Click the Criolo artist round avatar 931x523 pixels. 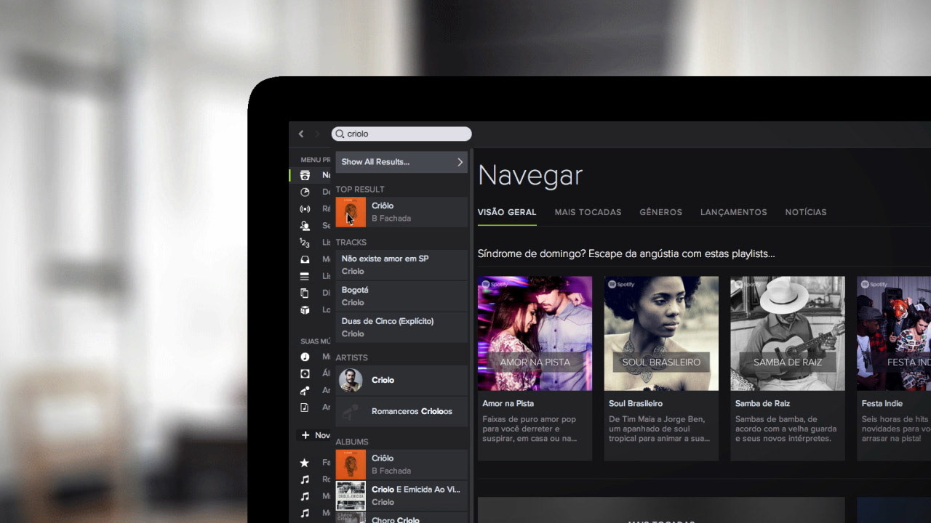[351, 380]
